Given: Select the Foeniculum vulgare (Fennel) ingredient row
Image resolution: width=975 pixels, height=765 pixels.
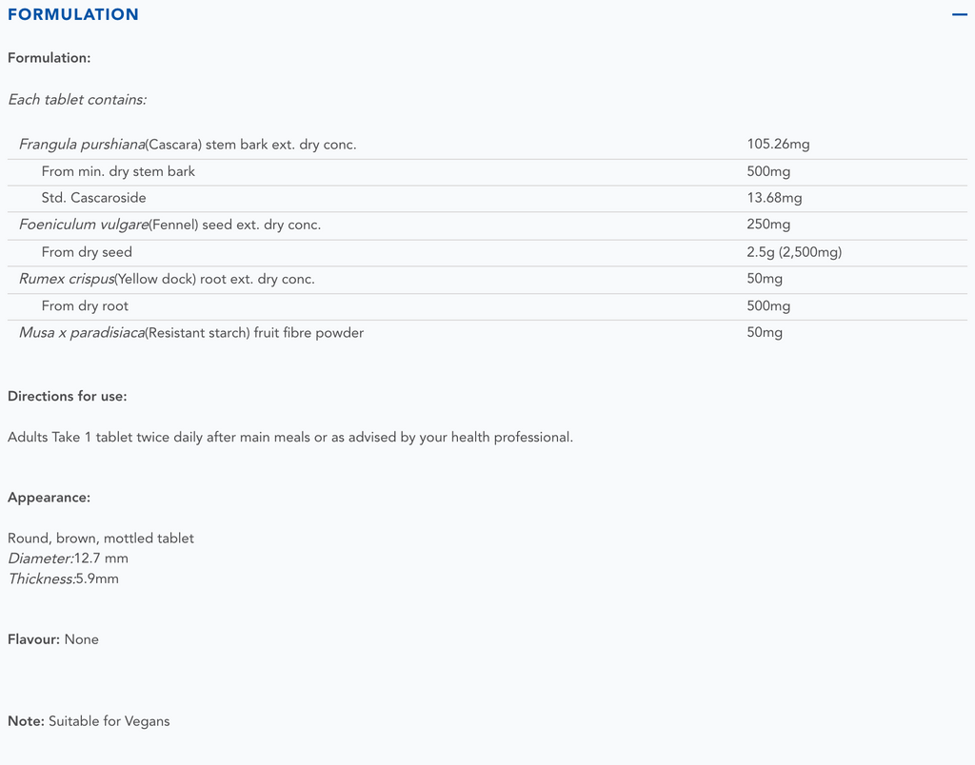Looking at the screenshot, I should coord(170,225).
